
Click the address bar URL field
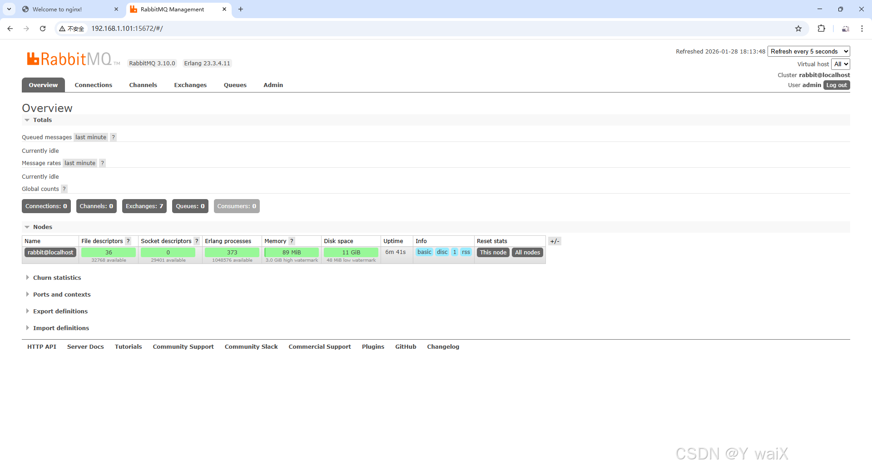pyautogui.click(x=431, y=29)
